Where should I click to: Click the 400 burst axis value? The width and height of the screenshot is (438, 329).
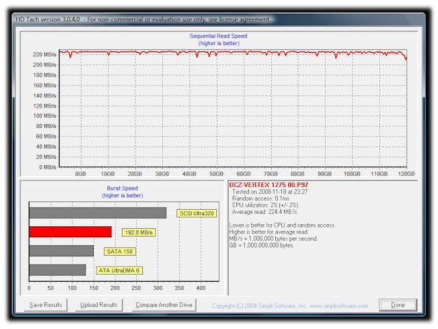point(201,288)
